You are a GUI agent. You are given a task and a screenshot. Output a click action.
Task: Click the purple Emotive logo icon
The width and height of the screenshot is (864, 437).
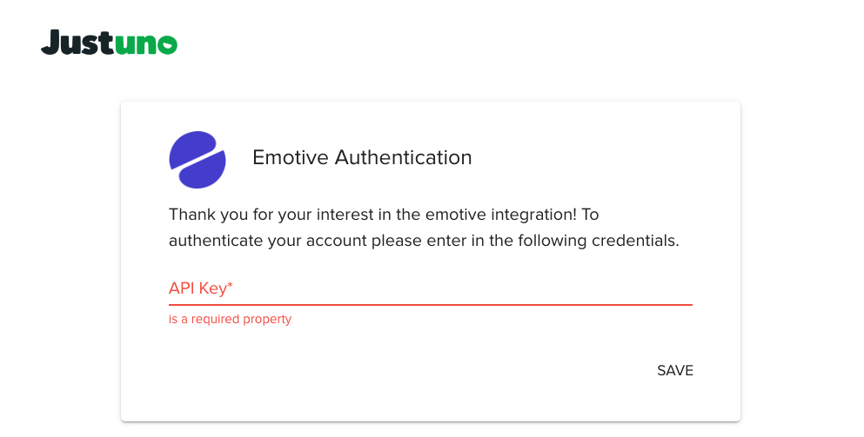[x=198, y=159]
